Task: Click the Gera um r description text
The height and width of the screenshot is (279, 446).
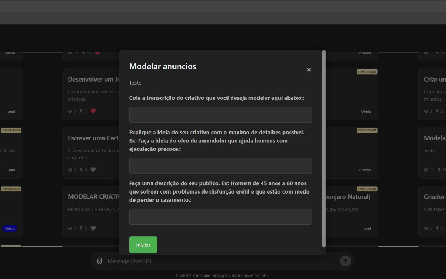Action: click(435, 95)
